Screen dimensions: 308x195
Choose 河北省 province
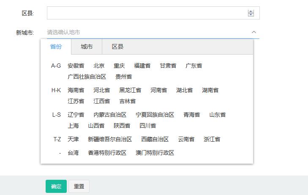[101, 90]
